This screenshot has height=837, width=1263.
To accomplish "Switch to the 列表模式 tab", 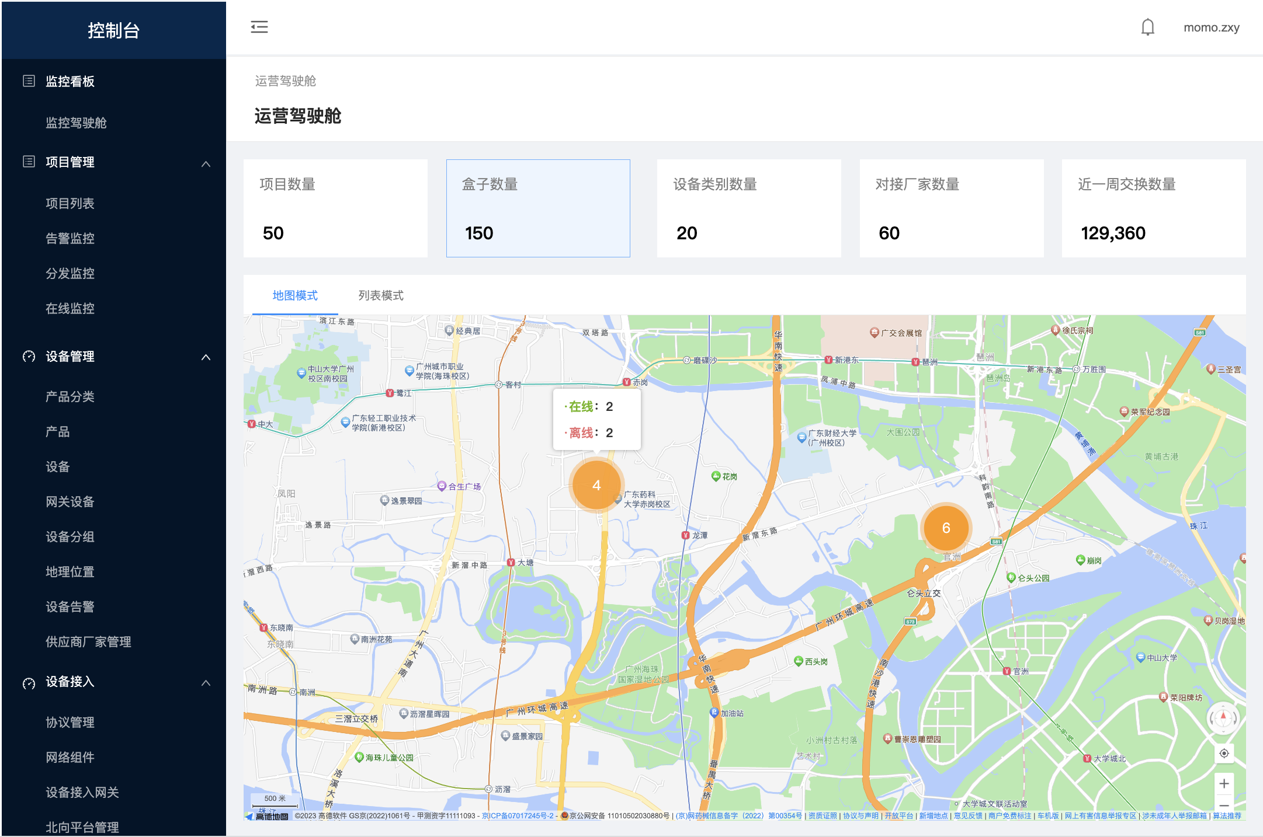I will point(381,296).
